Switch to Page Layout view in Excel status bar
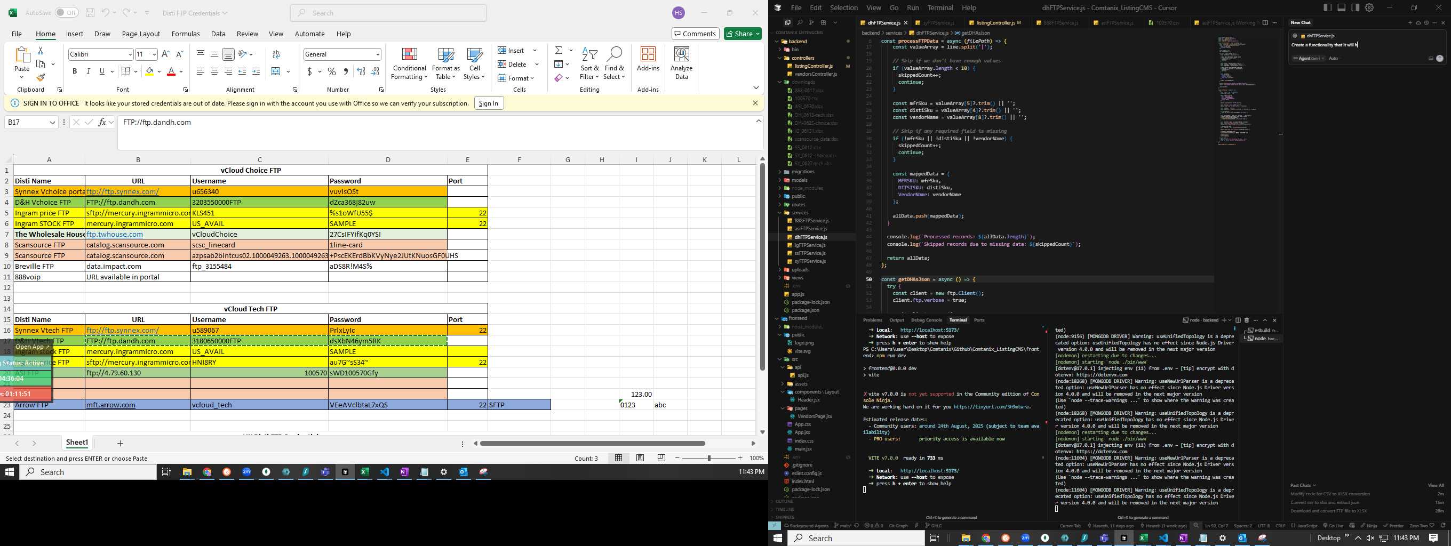Viewport: 1451px width, 546px height. [x=640, y=458]
